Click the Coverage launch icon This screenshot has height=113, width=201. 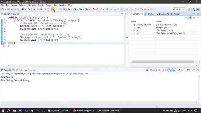80,9
